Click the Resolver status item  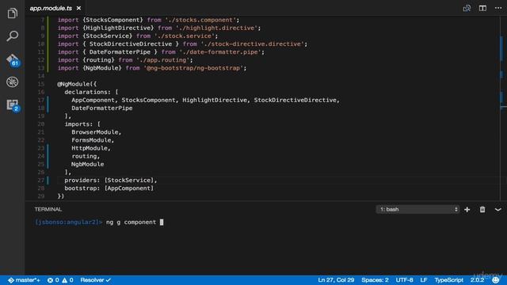pos(95,280)
